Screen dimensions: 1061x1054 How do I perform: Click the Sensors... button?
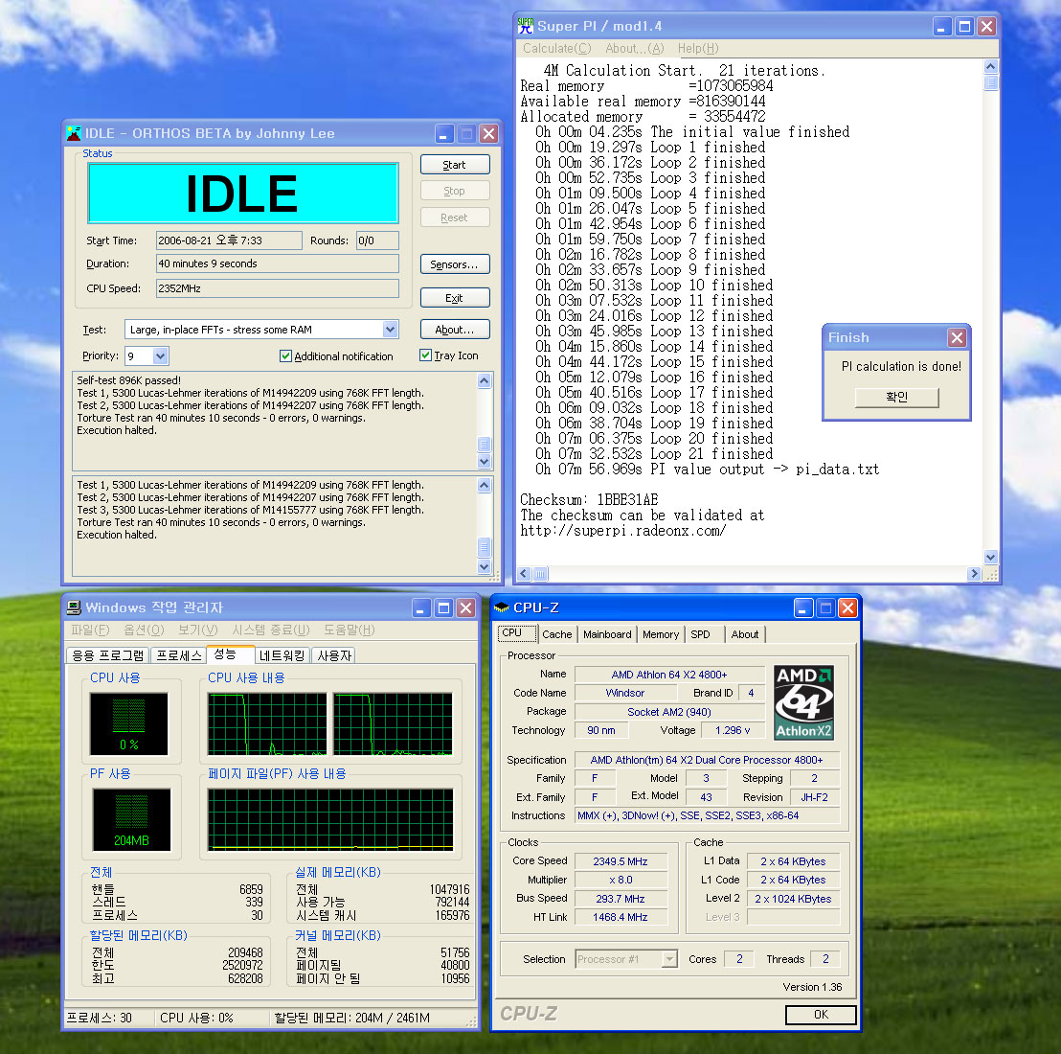click(x=455, y=264)
